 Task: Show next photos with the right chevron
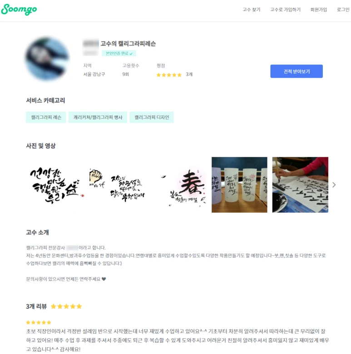(x=334, y=185)
